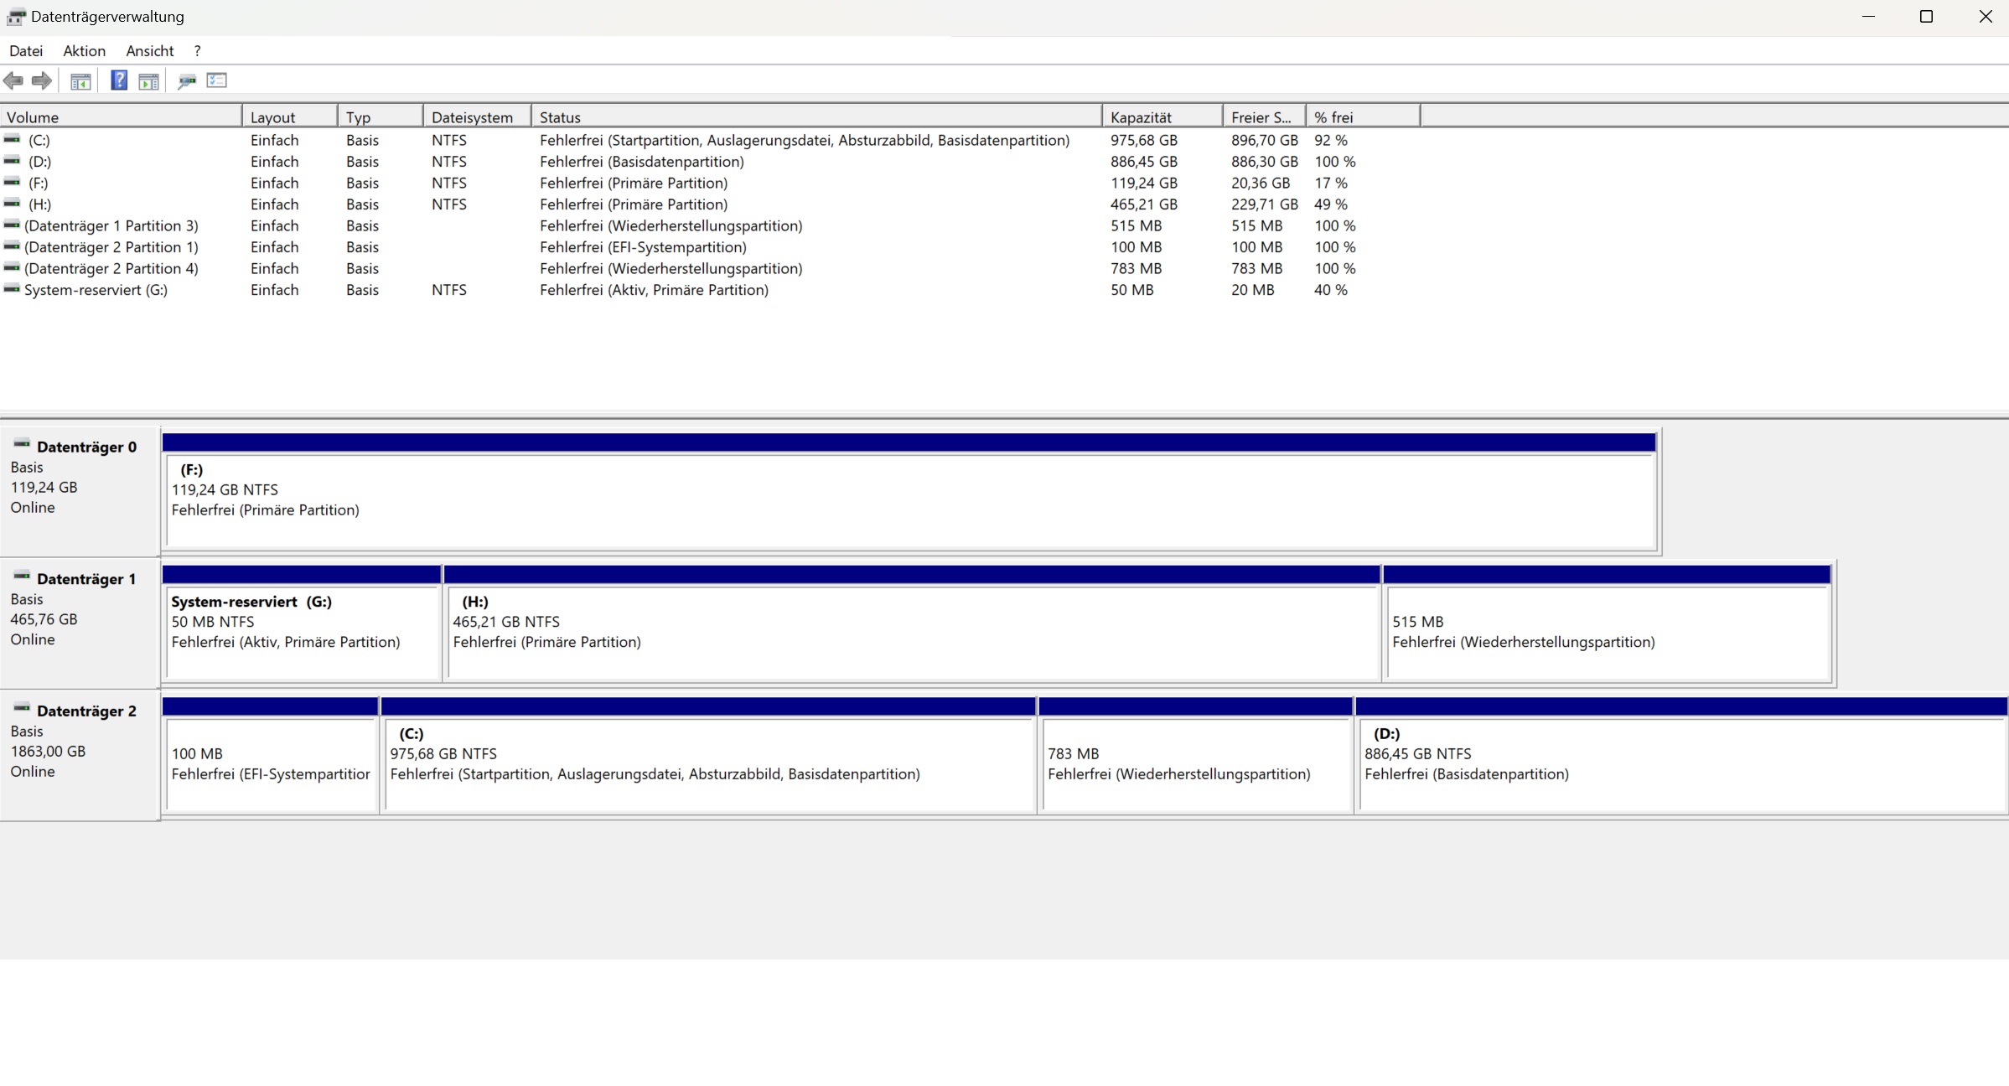Select the (C:) 975,68 GB partition block
Screen dimensions: 2009x1086
click(x=708, y=763)
